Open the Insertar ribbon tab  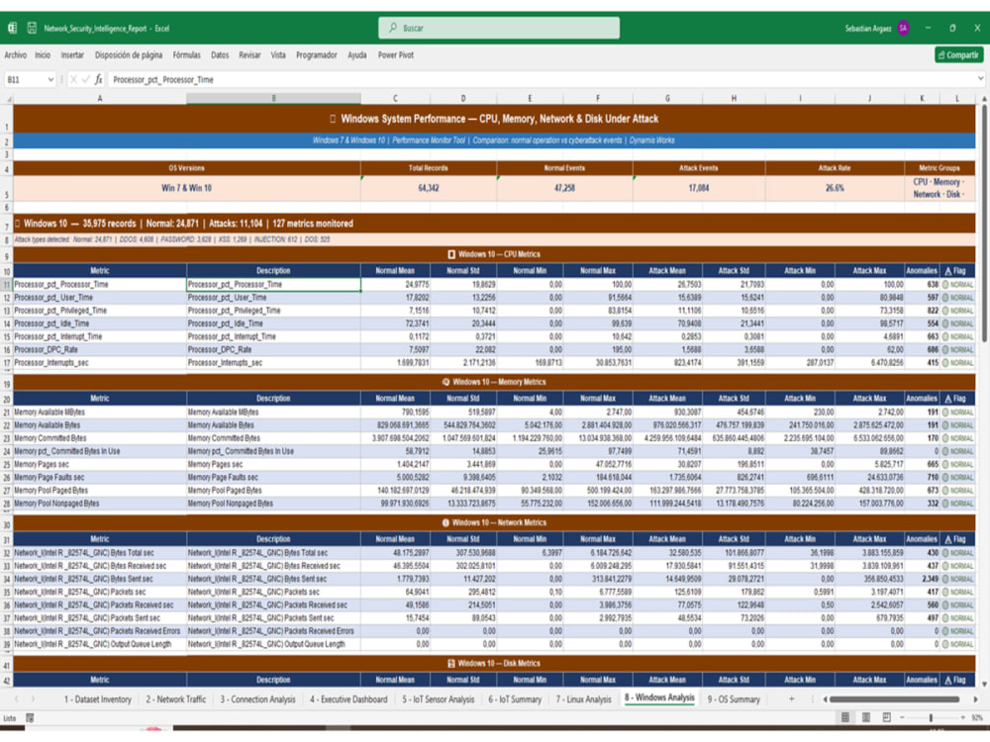click(x=72, y=54)
